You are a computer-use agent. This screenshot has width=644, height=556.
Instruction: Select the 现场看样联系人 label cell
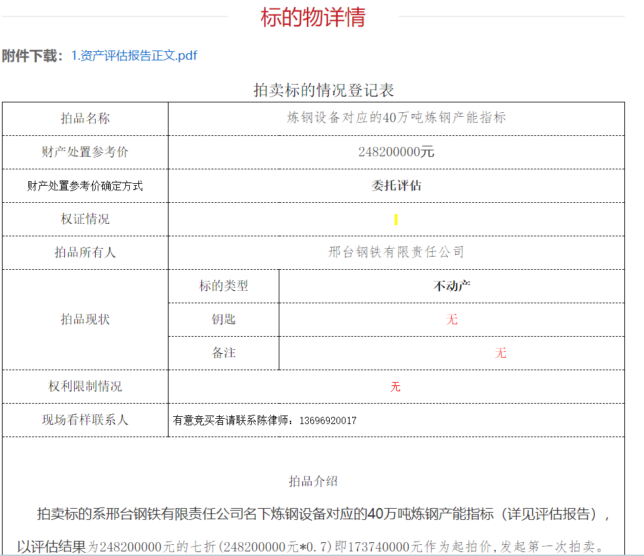pyautogui.click(x=85, y=420)
